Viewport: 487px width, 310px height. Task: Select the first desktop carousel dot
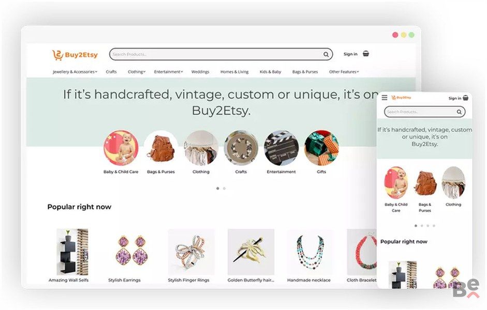(218, 188)
